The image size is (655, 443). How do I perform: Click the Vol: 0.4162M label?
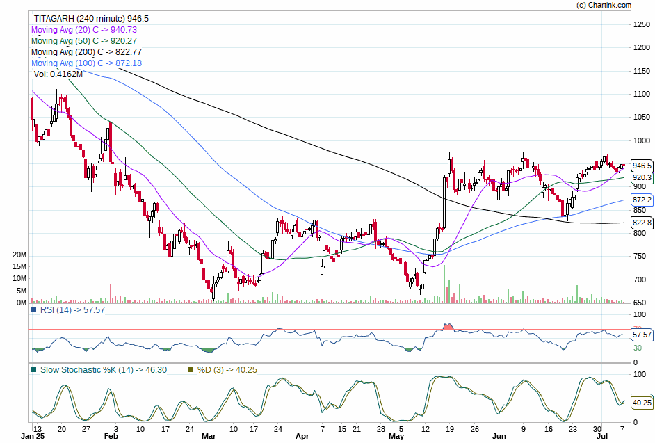click(58, 74)
